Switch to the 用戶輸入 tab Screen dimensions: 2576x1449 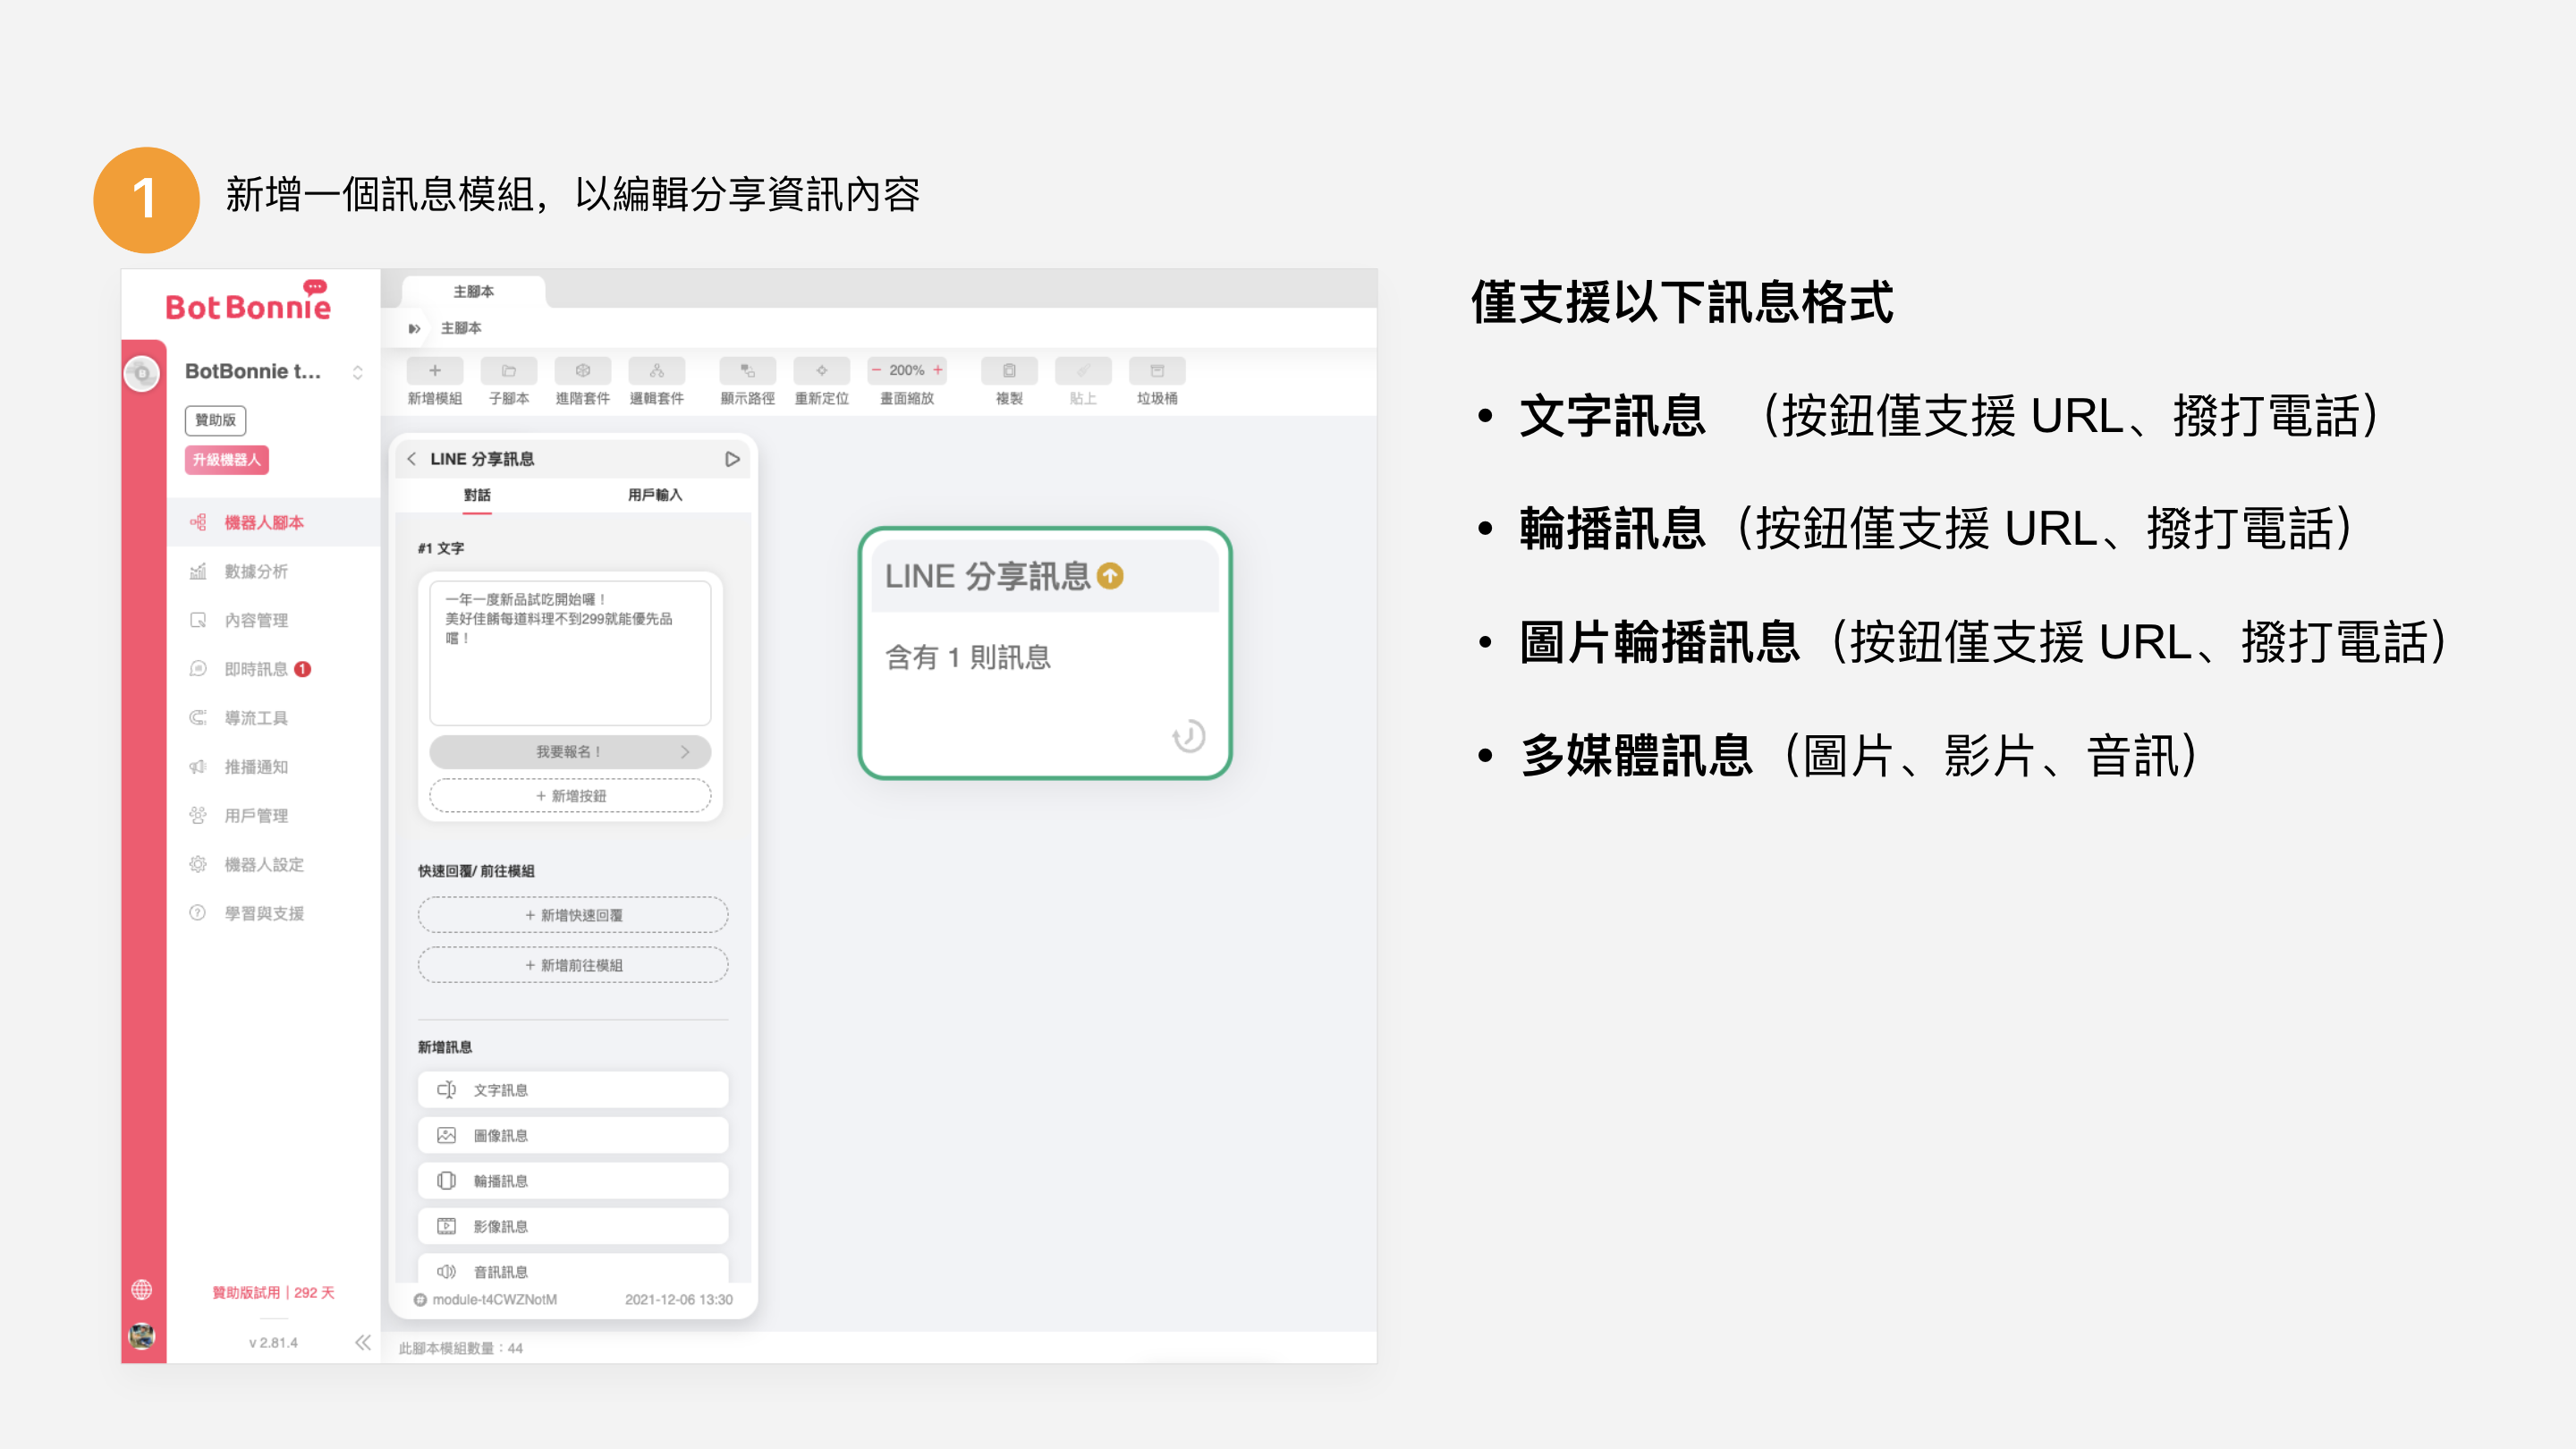click(654, 495)
